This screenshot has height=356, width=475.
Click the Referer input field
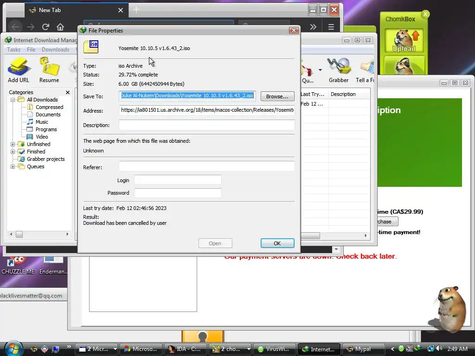tap(206, 166)
